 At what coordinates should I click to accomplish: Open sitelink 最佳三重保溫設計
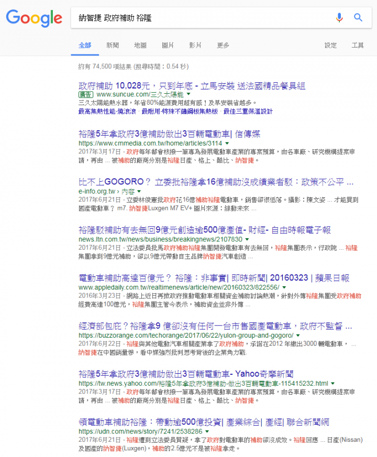coord(248,112)
